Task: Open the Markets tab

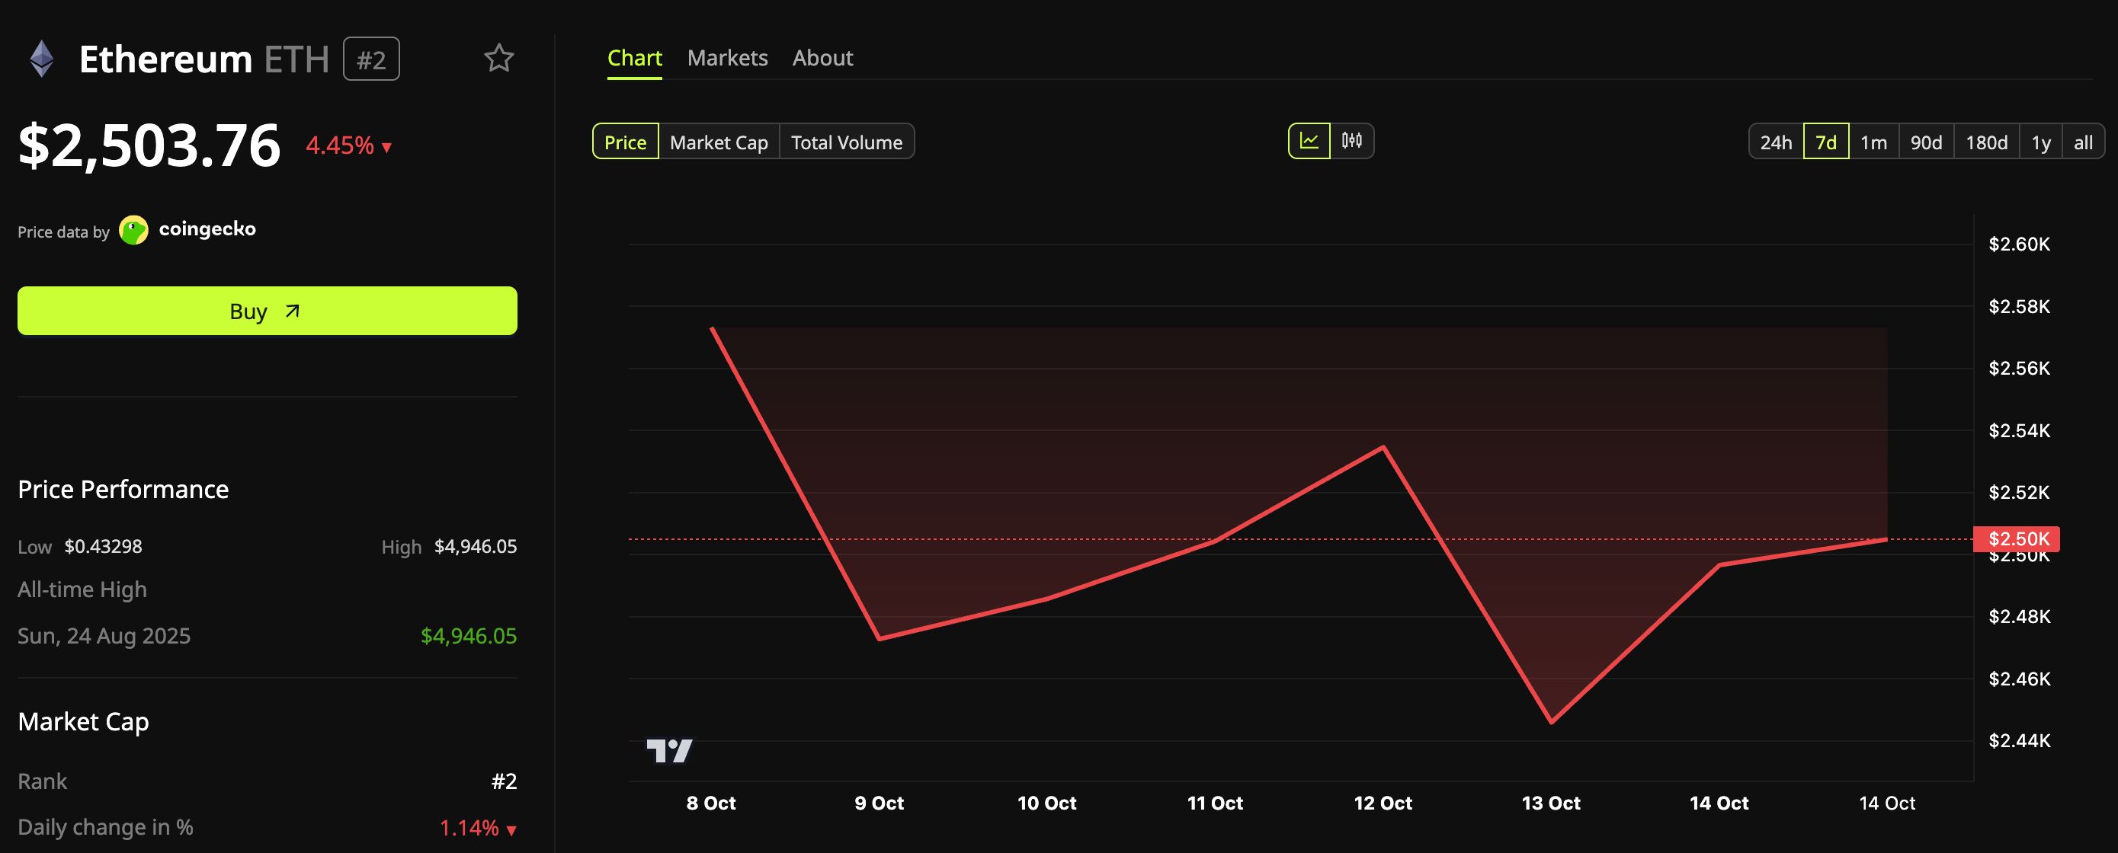Action: point(728,59)
